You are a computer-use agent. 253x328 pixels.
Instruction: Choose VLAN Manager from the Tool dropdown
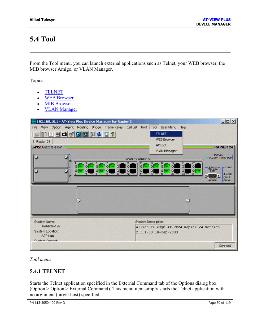tap(166, 151)
